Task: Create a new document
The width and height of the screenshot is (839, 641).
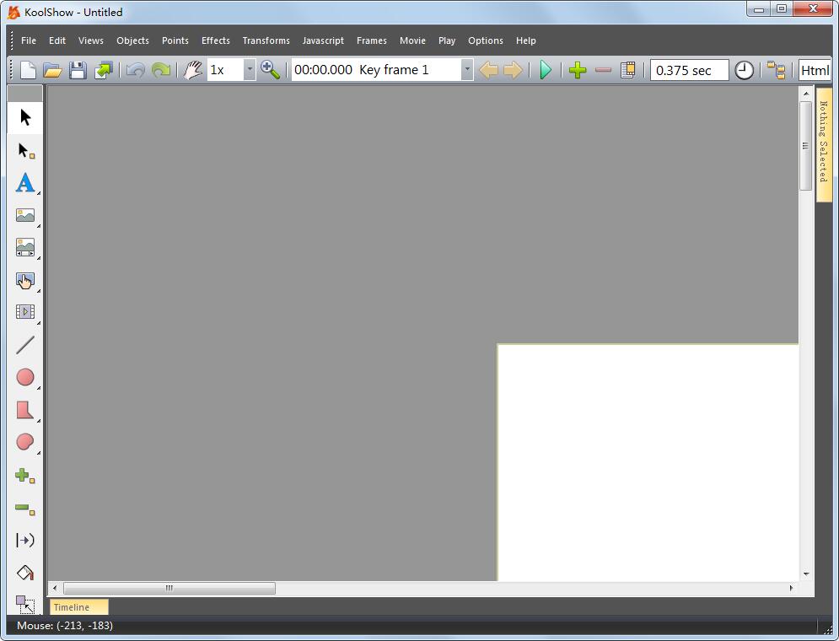Action: (28, 70)
